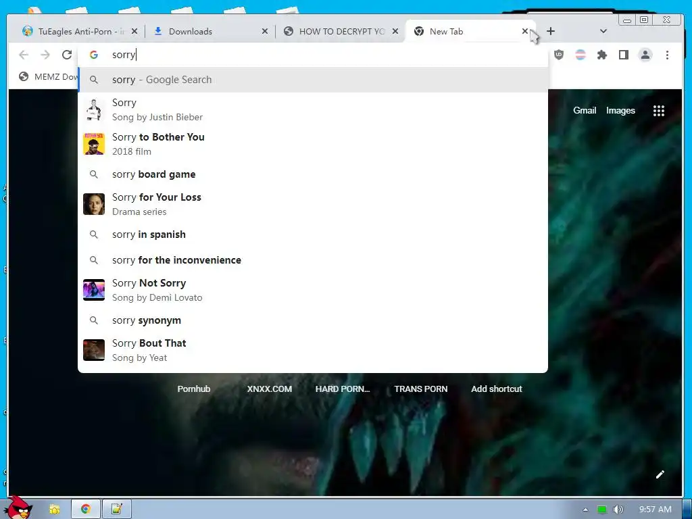Open the profile avatar menu

645,55
